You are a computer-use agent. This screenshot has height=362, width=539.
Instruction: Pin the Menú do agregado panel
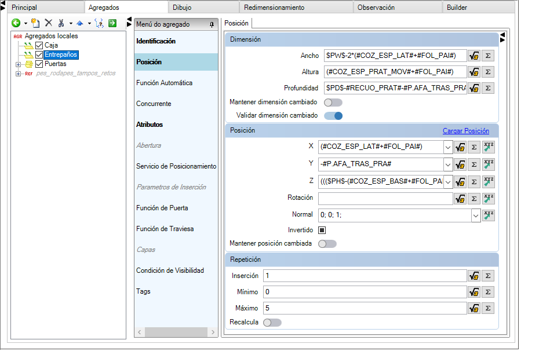[x=212, y=24]
